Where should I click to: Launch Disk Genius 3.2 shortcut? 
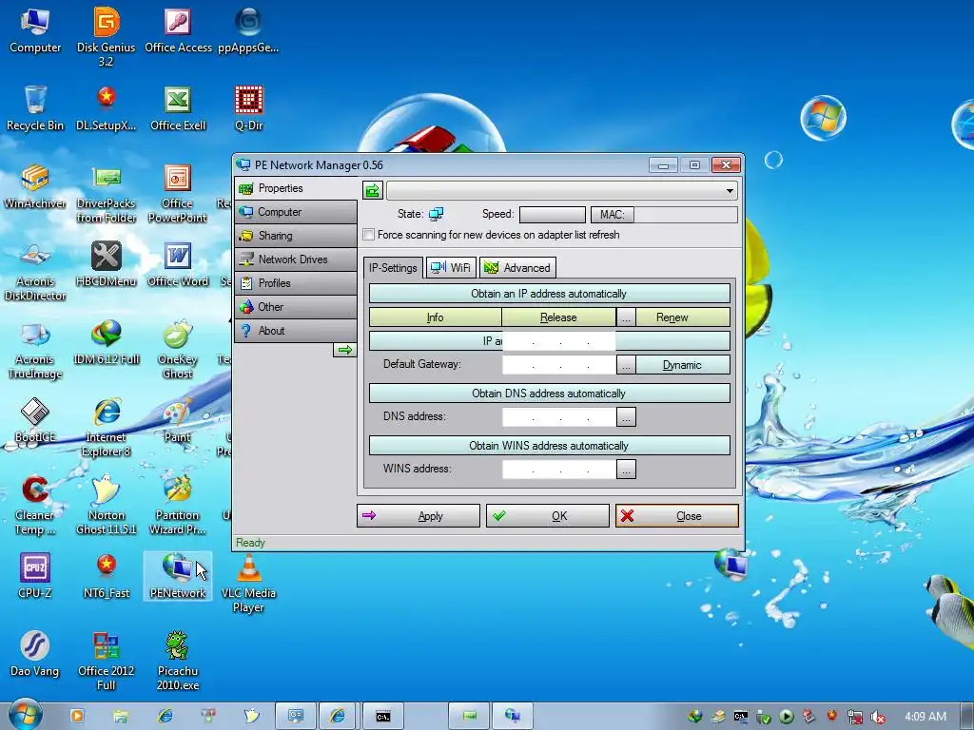click(106, 36)
